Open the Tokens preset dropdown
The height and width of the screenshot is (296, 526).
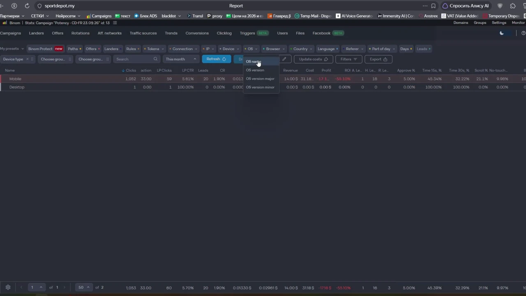pos(154,49)
